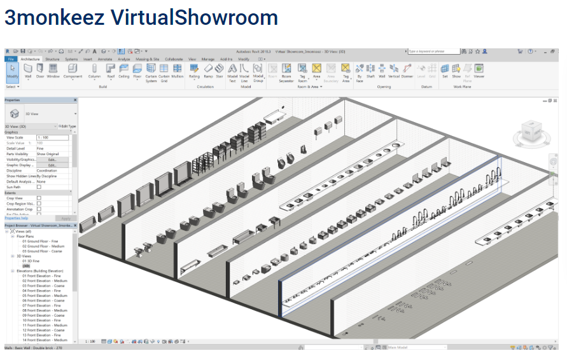
Task: Select the Shaft opening tool
Action: click(x=370, y=69)
